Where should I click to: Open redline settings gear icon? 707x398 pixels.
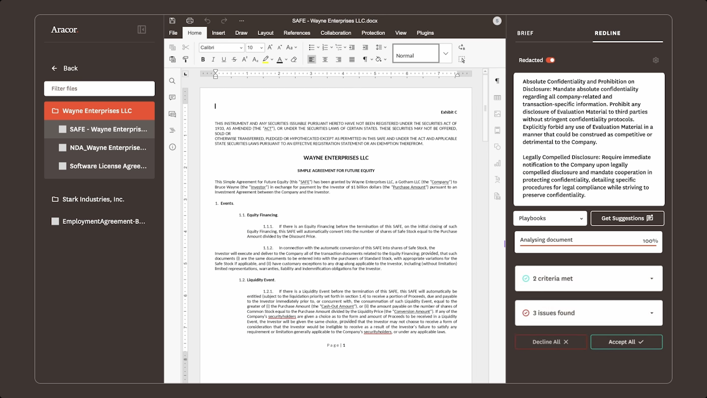coord(656,60)
